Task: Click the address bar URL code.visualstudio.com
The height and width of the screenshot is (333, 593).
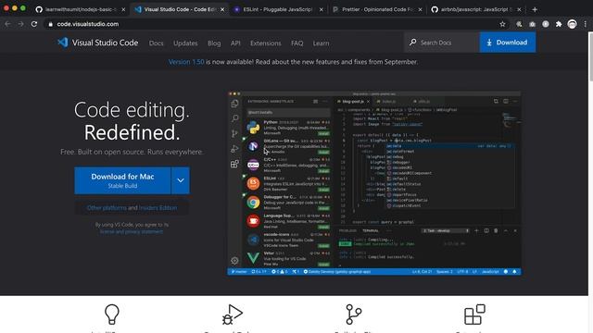Action: point(88,24)
